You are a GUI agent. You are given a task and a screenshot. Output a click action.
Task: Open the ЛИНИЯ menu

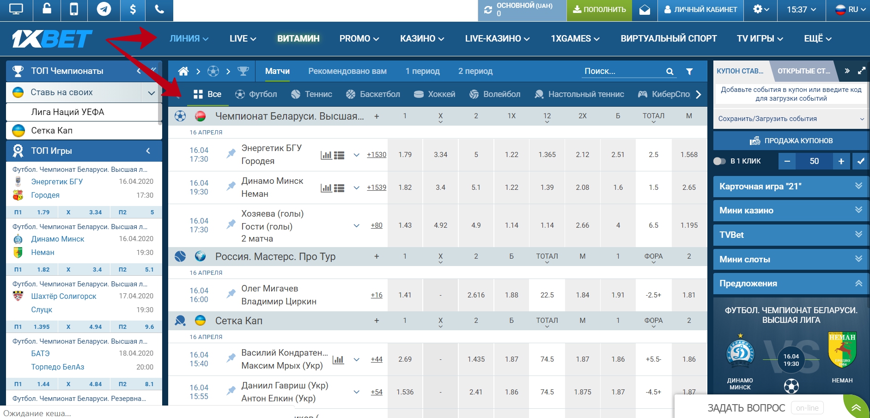click(189, 39)
